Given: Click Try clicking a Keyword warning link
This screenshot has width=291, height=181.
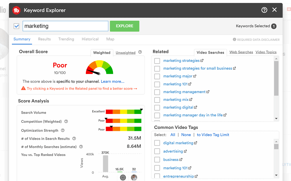Looking at the screenshot, I should (x=82, y=88).
